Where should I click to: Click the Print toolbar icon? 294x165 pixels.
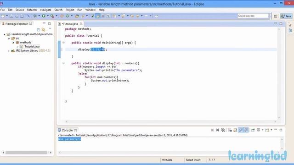coord(22,16)
